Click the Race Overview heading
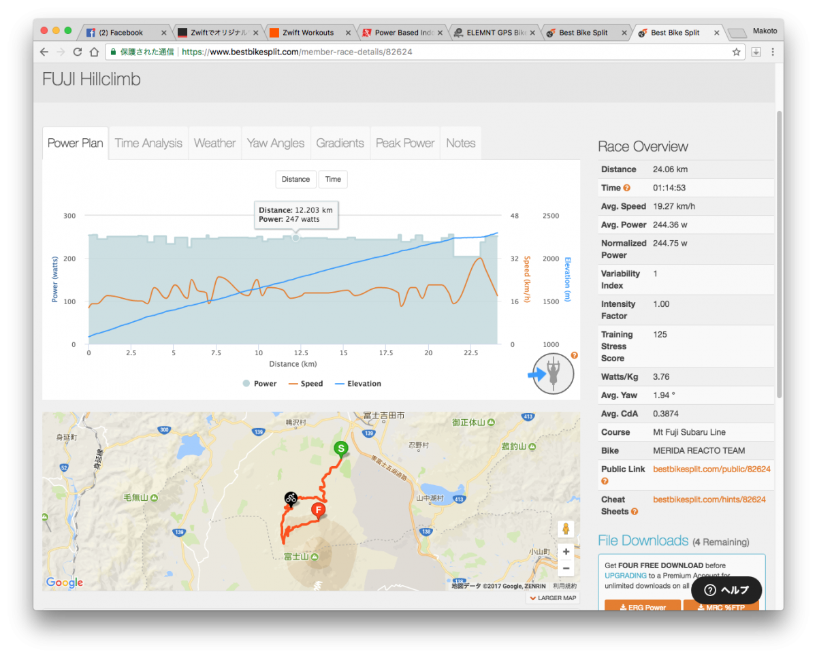The width and height of the screenshot is (817, 658). pyautogui.click(x=643, y=146)
